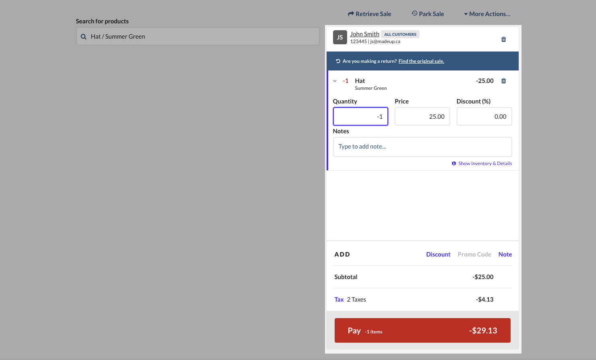Open the John Smith customer link
The width and height of the screenshot is (596, 360).
pyautogui.click(x=364, y=34)
